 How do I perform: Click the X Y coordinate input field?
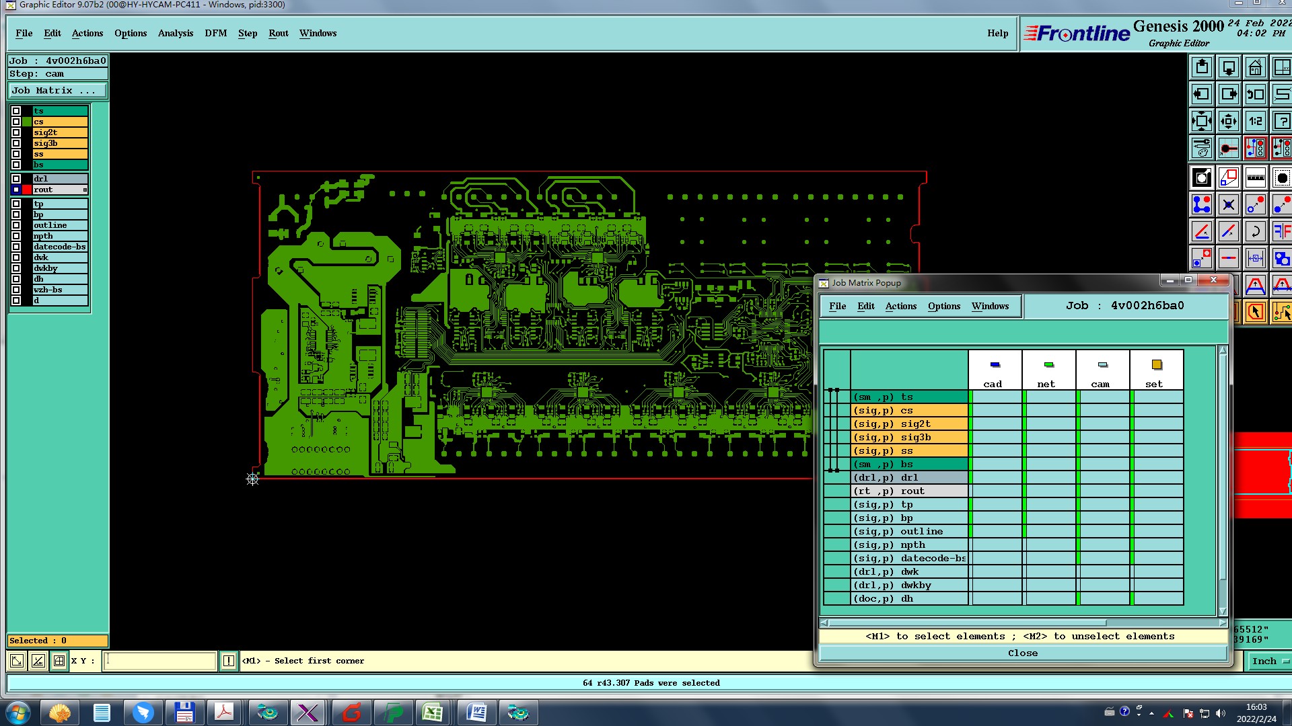pos(160,661)
